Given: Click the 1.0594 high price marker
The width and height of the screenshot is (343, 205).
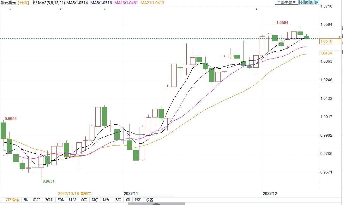Looking at the screenshot, I should 282,23.
